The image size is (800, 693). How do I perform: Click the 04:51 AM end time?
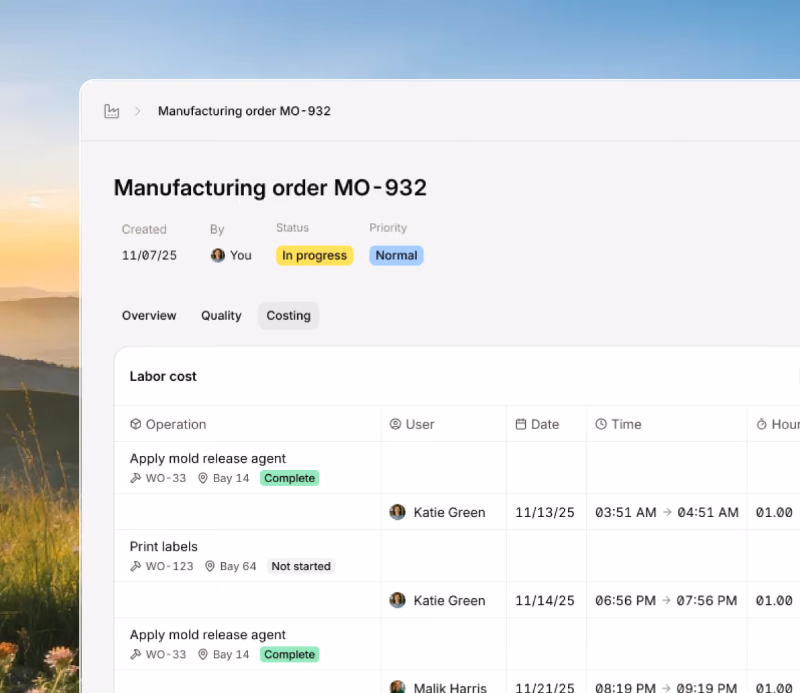[x=708, y=512]
